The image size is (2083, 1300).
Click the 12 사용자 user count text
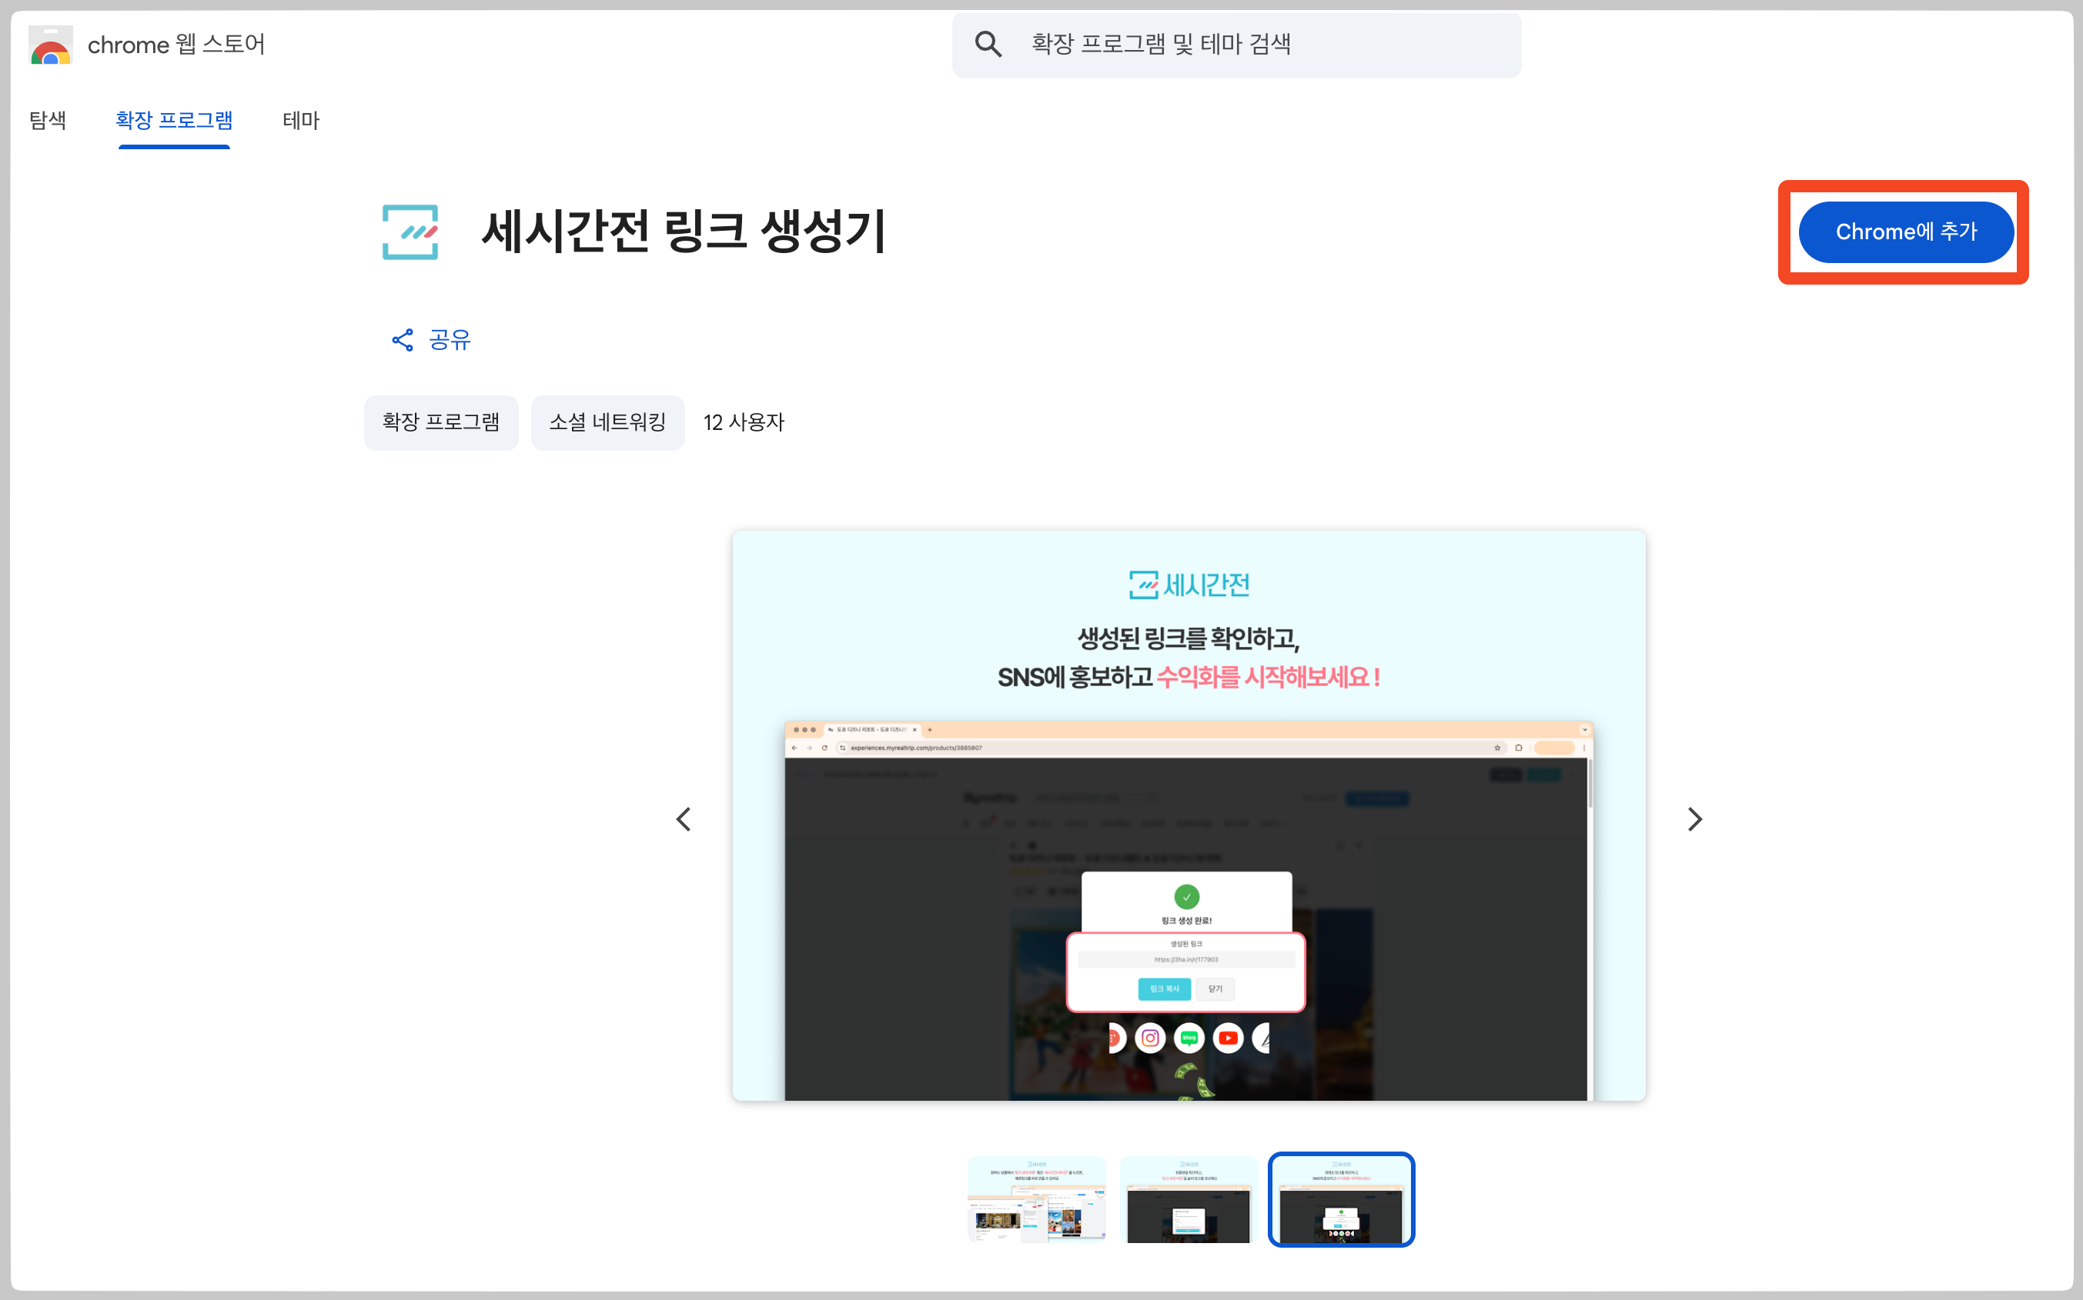pyautogui.click(x=744, y=423)
